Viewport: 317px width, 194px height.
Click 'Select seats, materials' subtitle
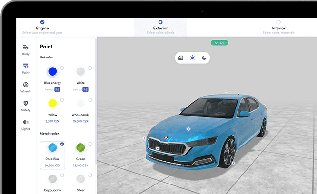point(278,33)
